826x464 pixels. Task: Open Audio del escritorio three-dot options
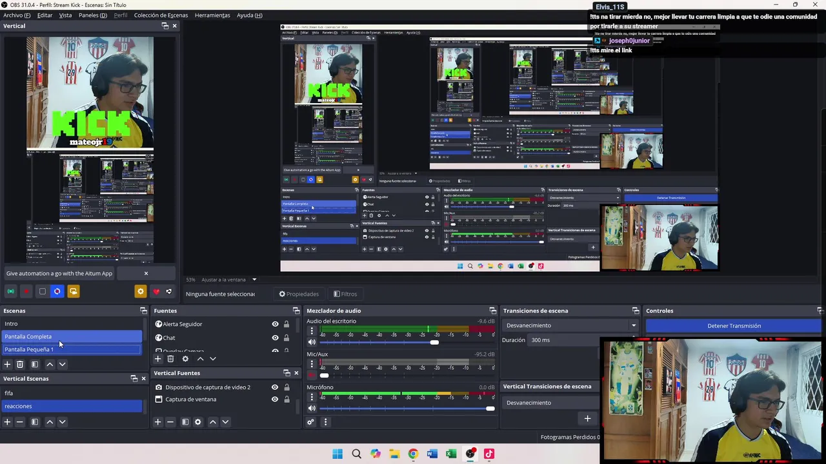(312, 331)
